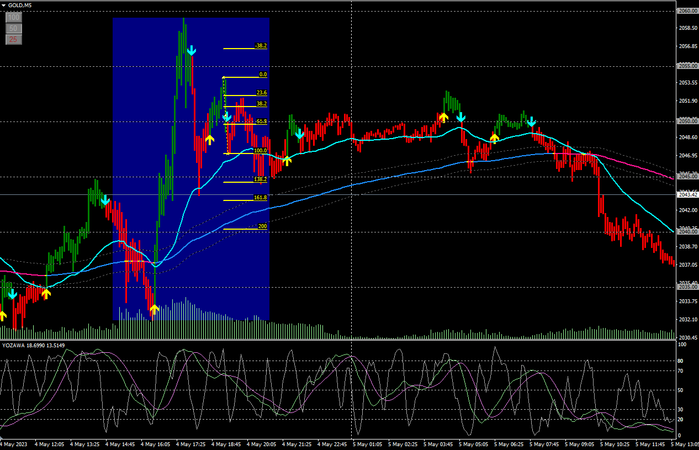Image resolution: width=699 pixels, height=450 pixels.
Task: Select the Fibonacci 161.8 level label
Action: (260, 198)
